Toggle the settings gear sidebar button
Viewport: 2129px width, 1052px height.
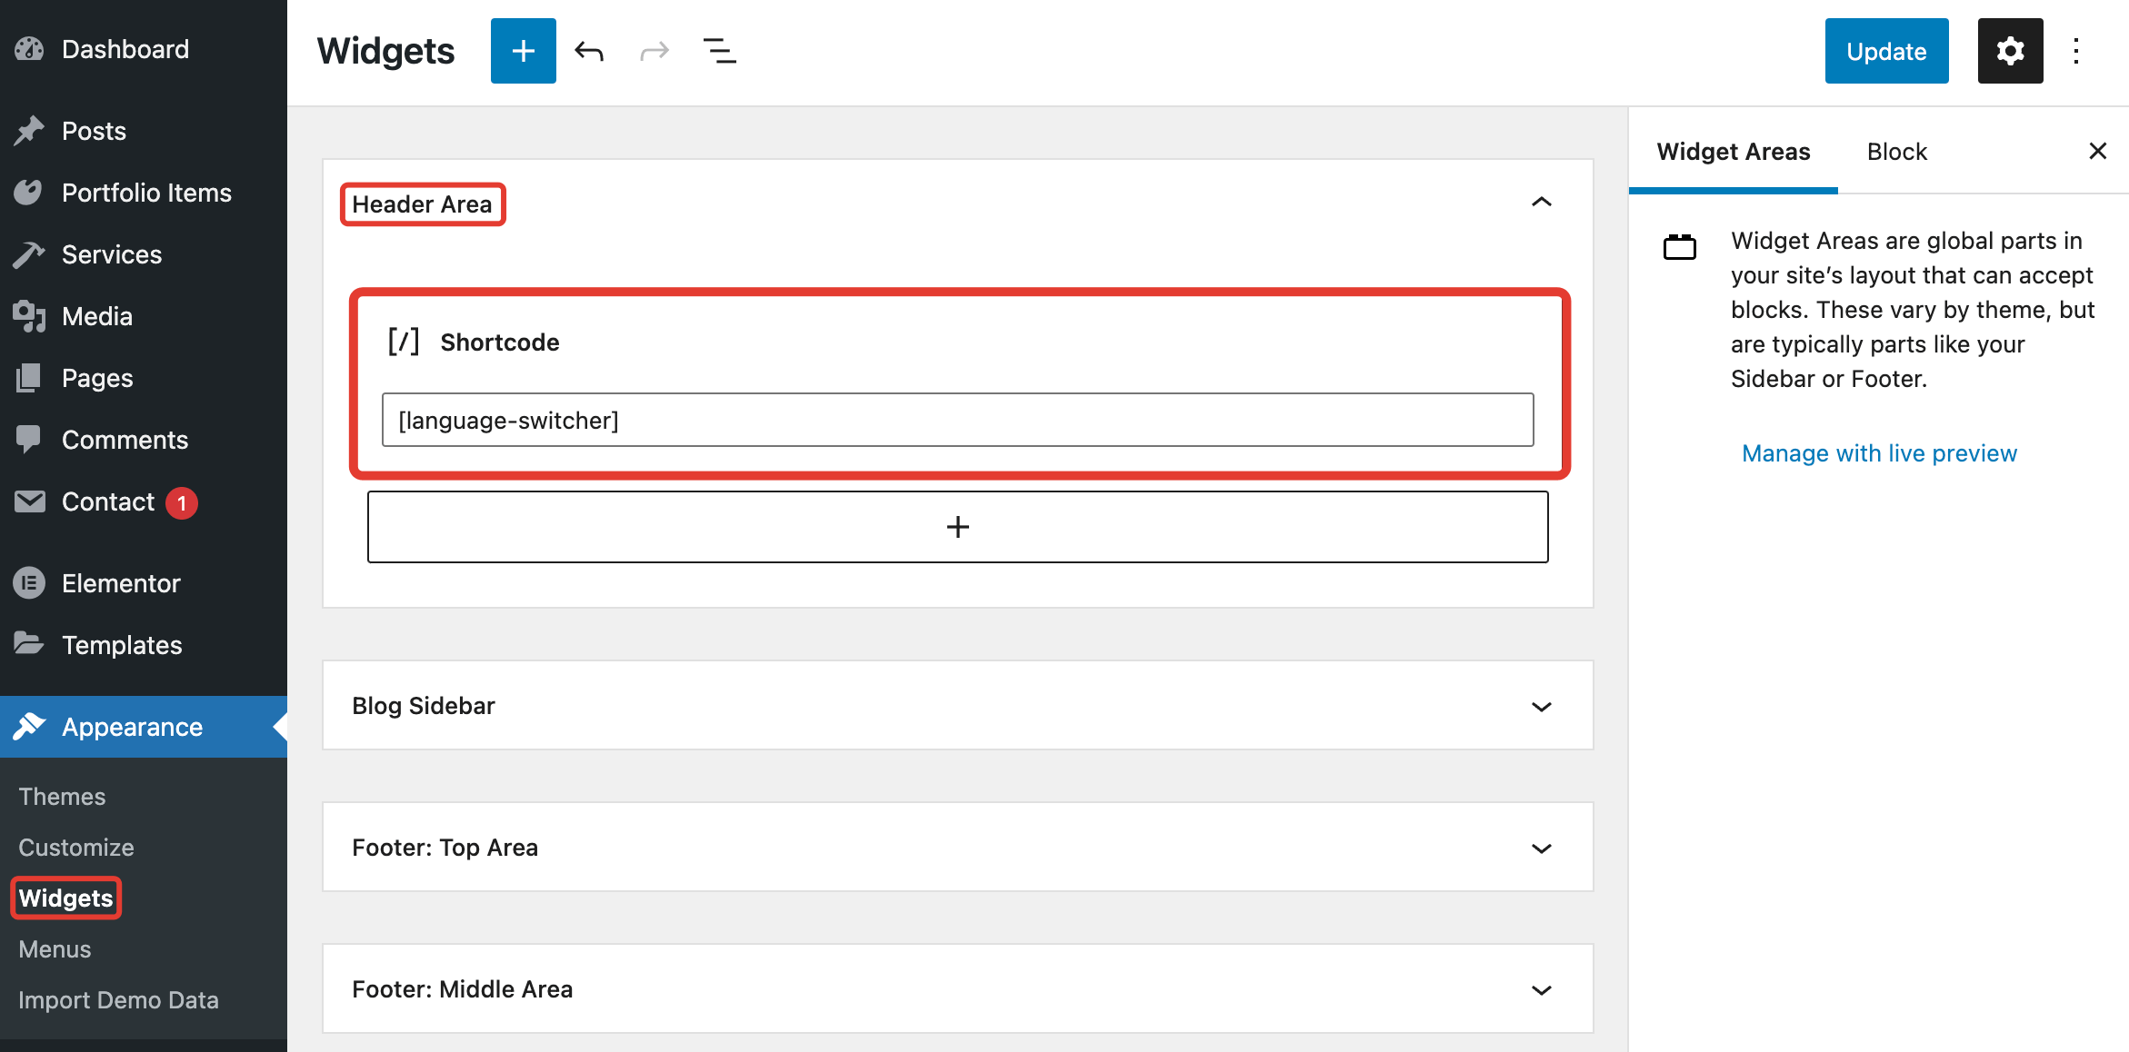click(x=2010, y=51)
